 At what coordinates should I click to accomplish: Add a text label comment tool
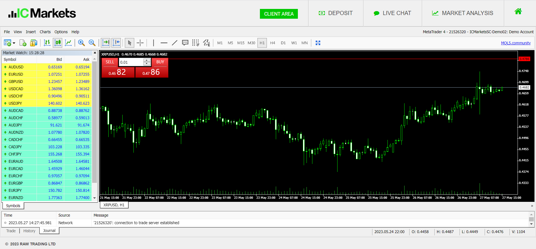(185, 43)
